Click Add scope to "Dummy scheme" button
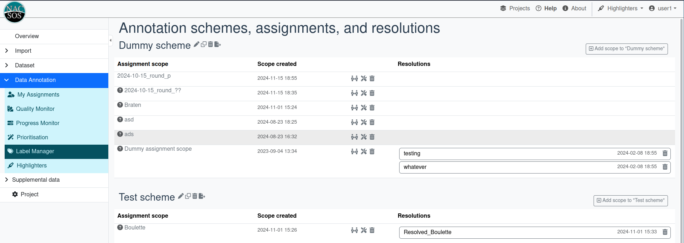 (x=626, y=49)
